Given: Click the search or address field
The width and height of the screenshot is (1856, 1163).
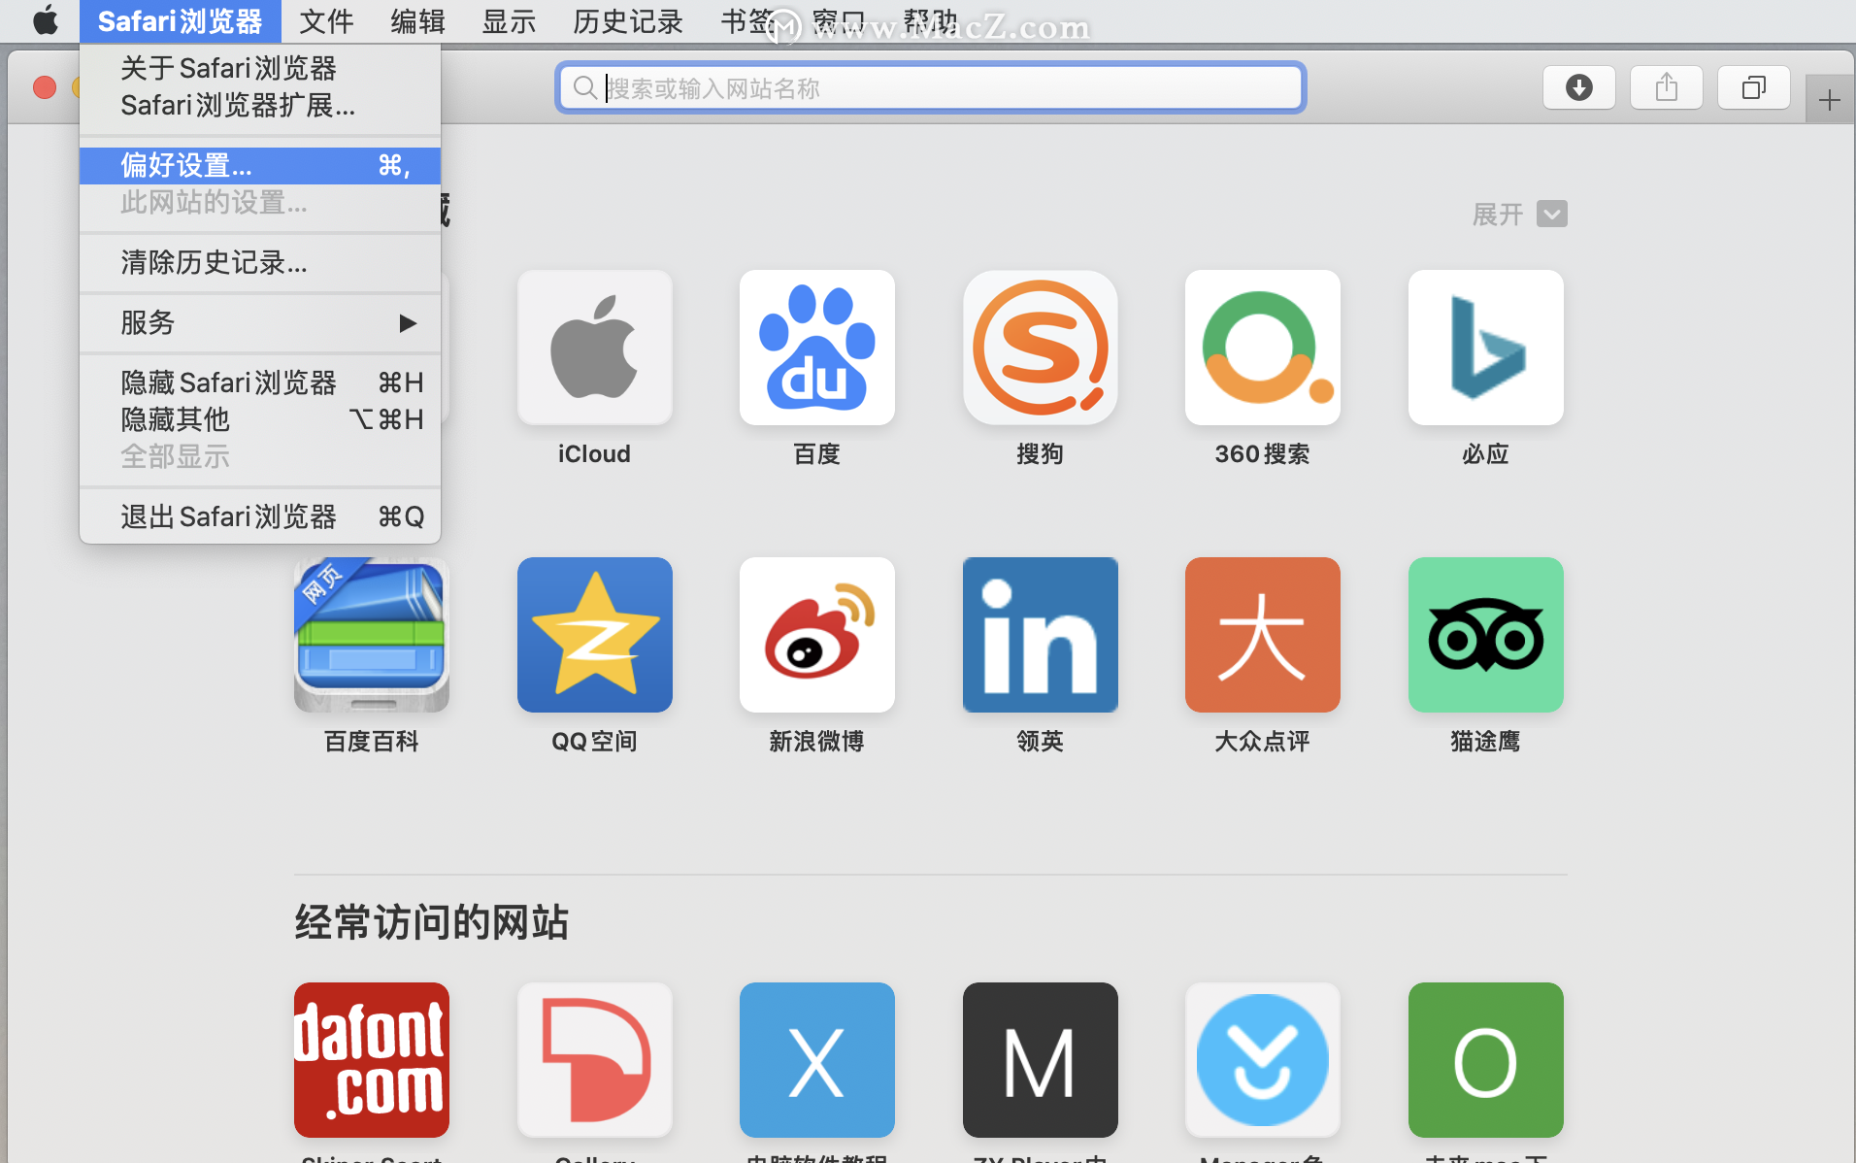Looking at the screenshot, I should (x=930, y=88).
